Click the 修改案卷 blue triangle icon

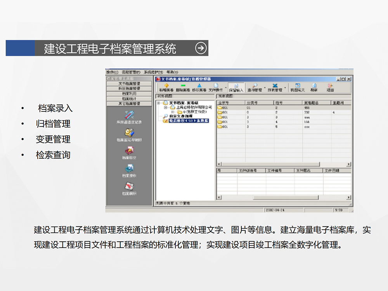(x=199, y=85)
